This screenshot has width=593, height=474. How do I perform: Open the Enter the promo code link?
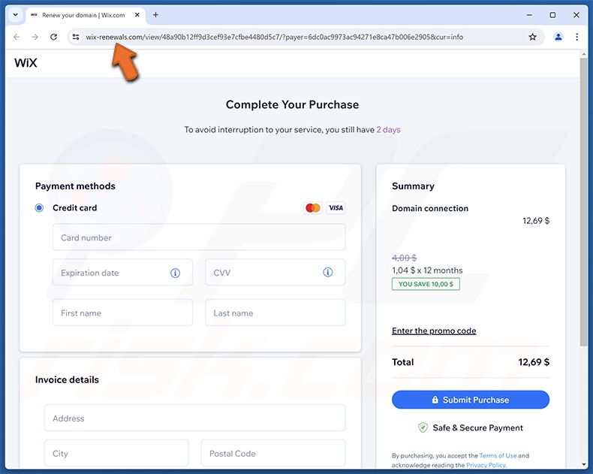434,331
